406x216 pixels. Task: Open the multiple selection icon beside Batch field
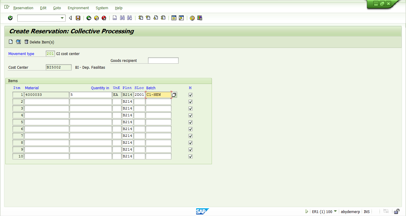click(174, 95)
